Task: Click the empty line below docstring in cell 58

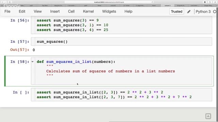Action: tap(123, 80)
